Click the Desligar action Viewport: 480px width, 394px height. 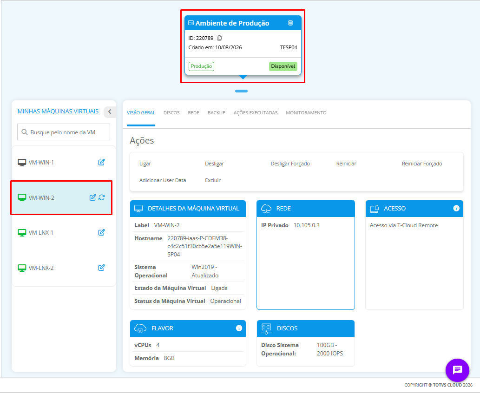[214, 164]
